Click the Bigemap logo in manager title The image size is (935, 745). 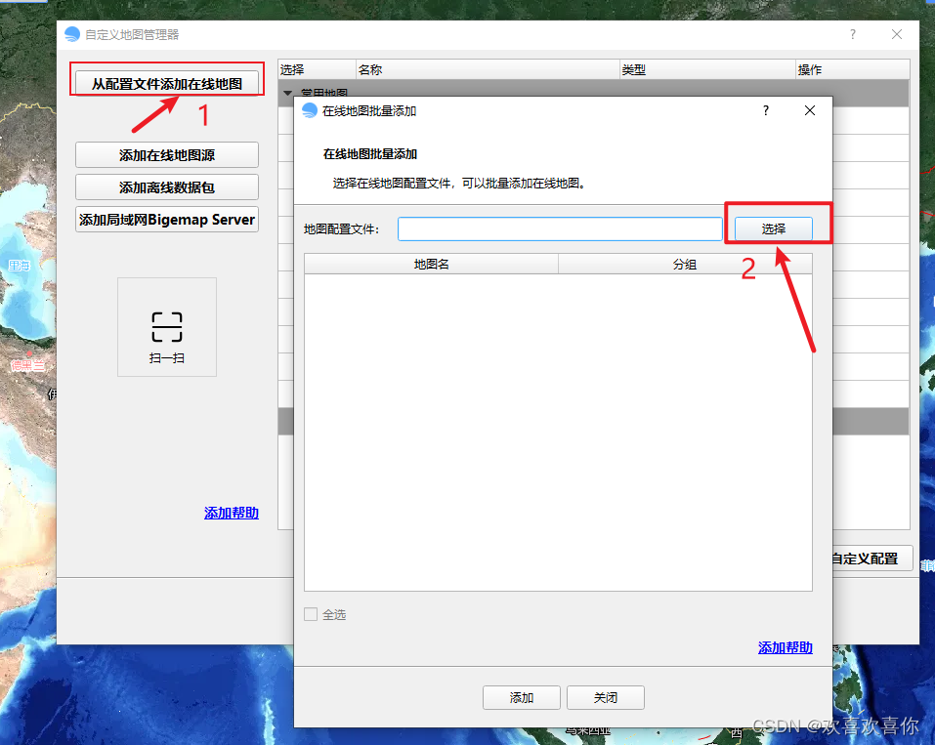click(x=72, y=34)
